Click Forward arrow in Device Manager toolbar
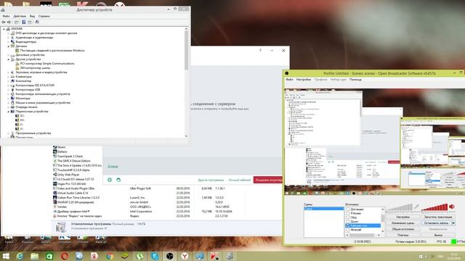465x261 pixels. (9, 22)
